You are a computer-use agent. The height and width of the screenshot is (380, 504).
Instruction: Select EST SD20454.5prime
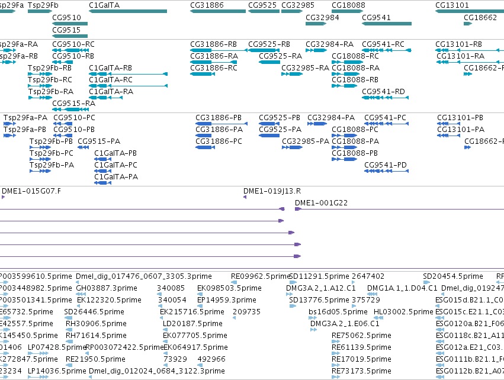click(426, 282)
